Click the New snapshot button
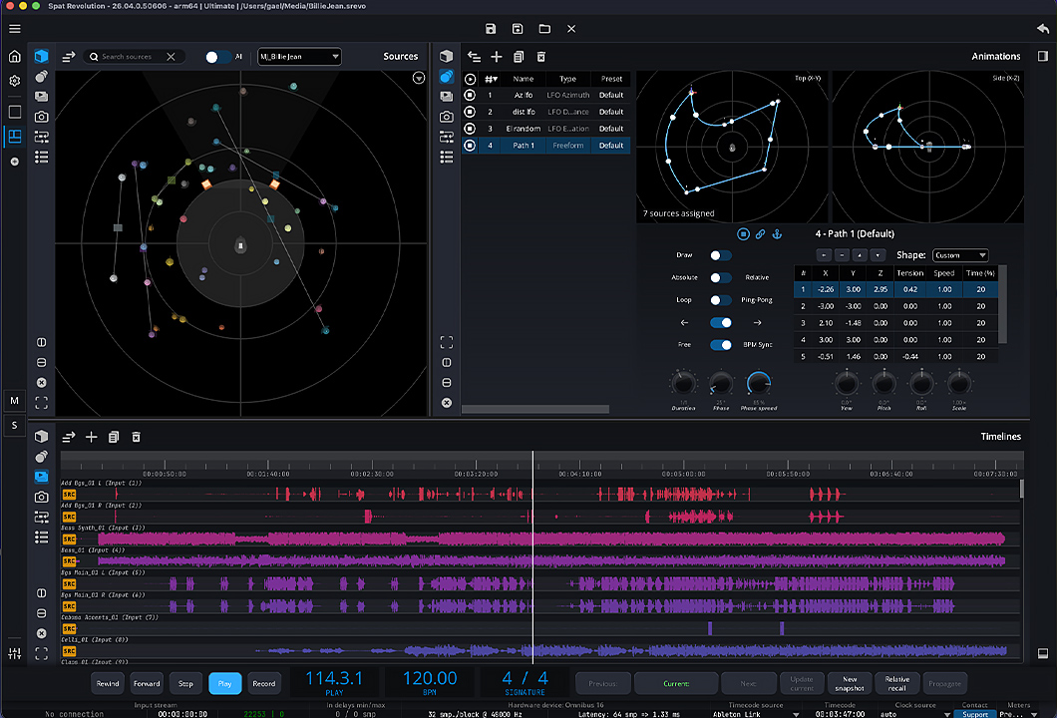 [849, 683]
